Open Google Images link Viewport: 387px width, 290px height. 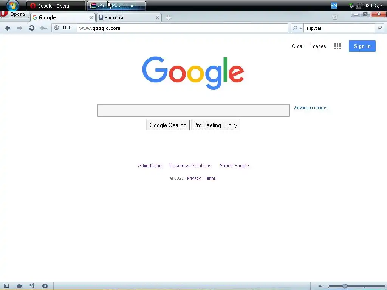pyautogui.click(x=318, y=46)
